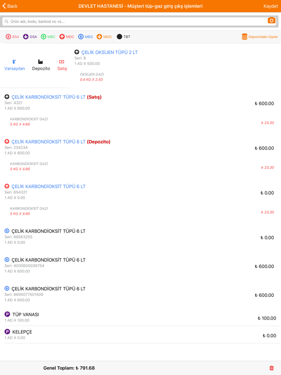Click the Seri: 234234 text
The image size is (281, 375).
coord(16,147)
